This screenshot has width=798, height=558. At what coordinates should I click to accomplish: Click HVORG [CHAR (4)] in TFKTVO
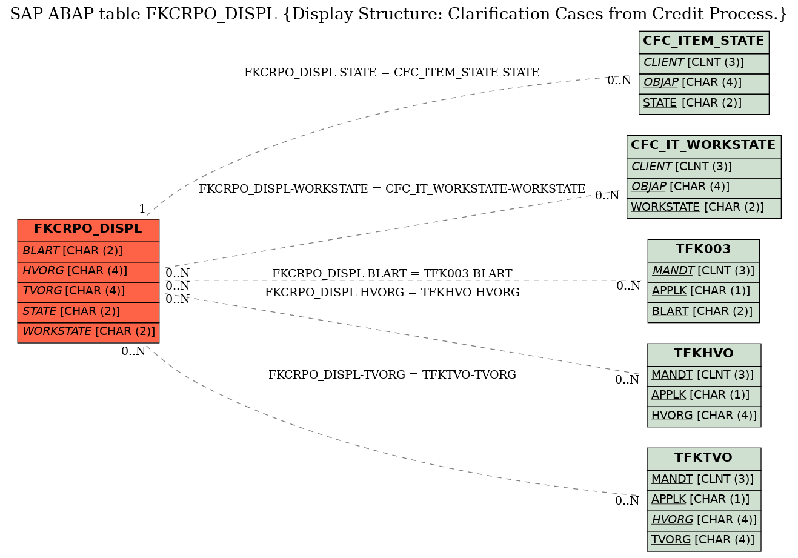point(704,520)
